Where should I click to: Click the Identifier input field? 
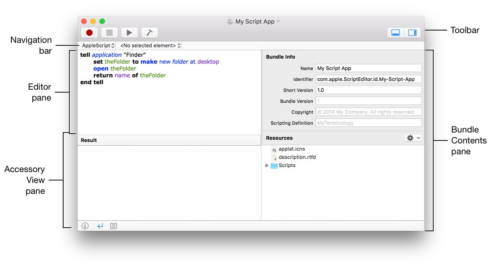point(368,79)
